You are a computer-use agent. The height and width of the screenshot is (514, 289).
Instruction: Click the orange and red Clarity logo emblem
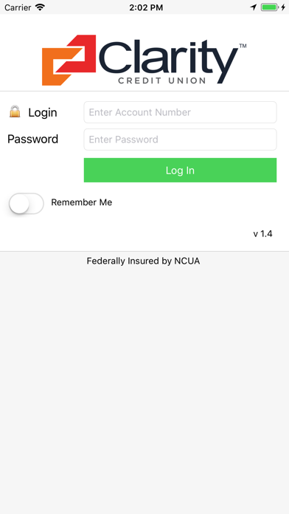click(x=69, y=61)
